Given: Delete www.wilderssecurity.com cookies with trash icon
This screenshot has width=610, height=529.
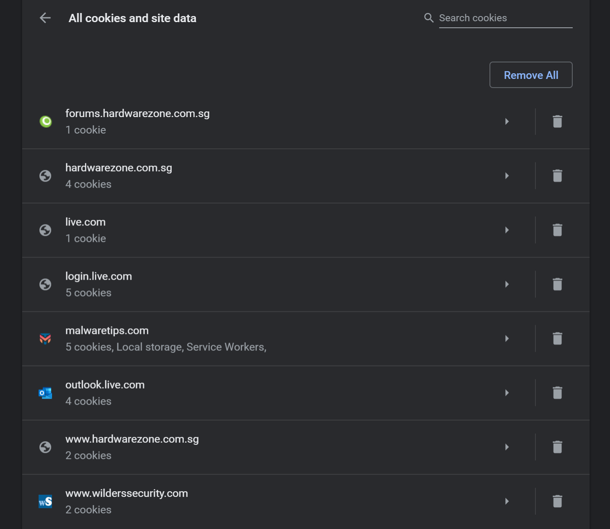Looking at the screenshot, I should click(558, 501).
